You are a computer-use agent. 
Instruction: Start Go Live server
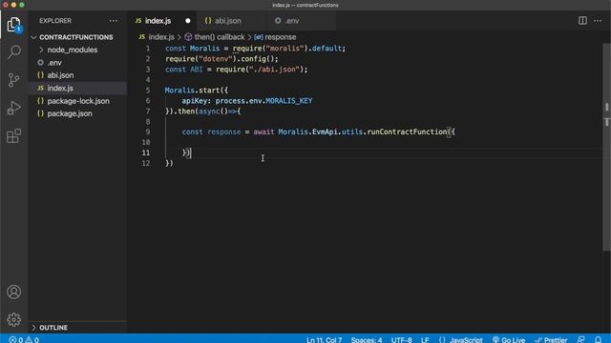509,339
